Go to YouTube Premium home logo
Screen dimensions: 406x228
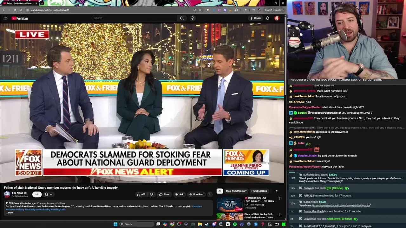click(20, 18)
